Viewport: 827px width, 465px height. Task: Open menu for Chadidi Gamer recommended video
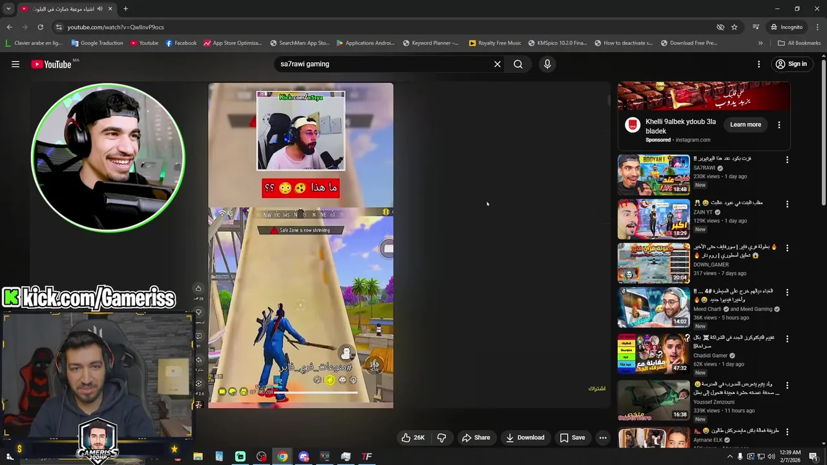787,338
